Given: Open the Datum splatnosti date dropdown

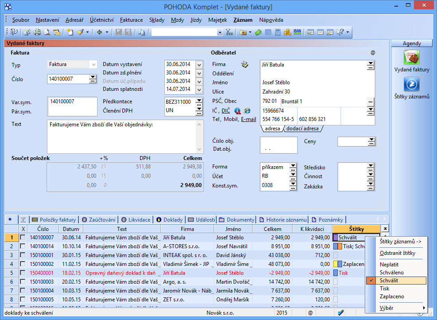Looking at the screenshot, I should (x=199, y=90).
